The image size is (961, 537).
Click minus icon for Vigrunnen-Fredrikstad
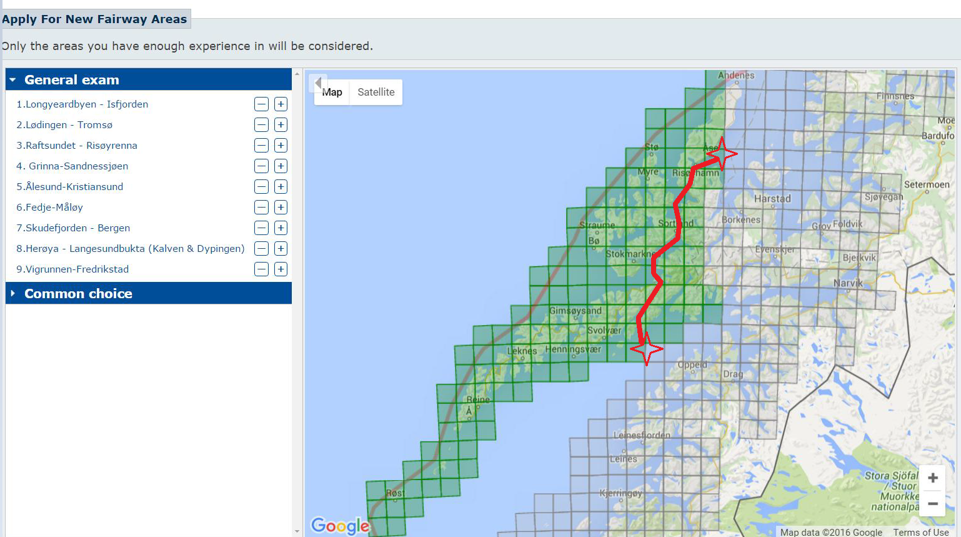point(261,269)
